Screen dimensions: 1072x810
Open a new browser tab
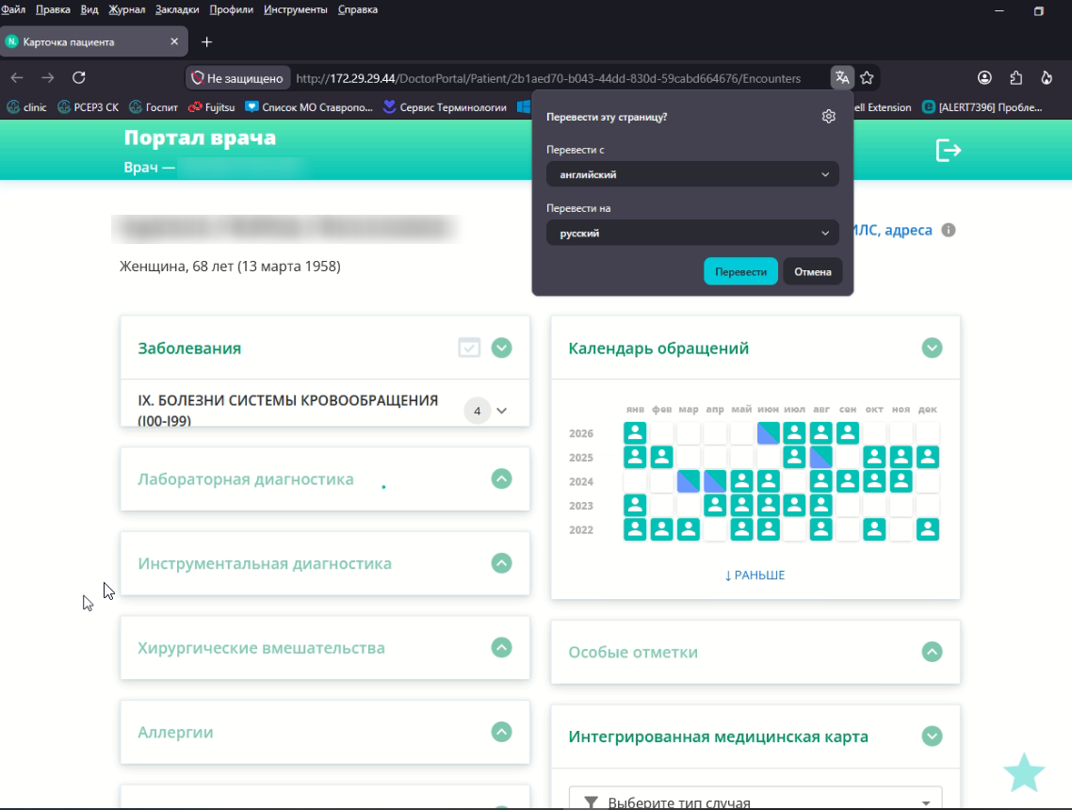pos(207,42)
